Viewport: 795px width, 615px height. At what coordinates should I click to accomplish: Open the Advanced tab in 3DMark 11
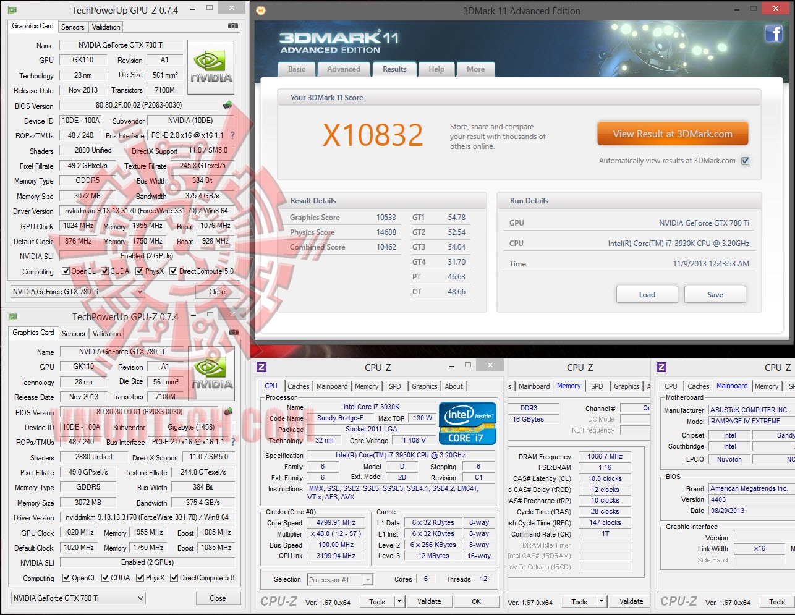point(344,69)
